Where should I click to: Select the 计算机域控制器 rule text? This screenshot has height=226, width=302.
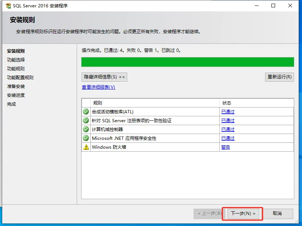[x=107, y=129]
